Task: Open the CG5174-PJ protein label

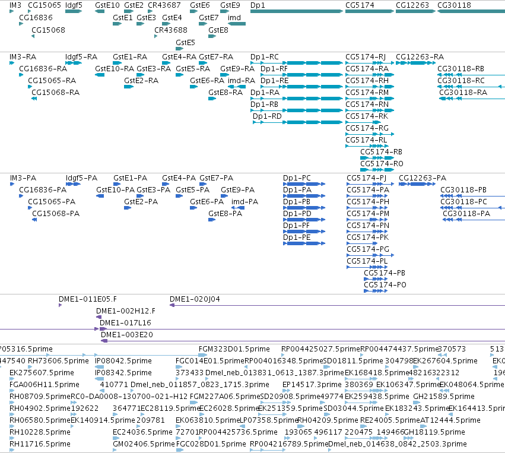Action: [367, 178]
